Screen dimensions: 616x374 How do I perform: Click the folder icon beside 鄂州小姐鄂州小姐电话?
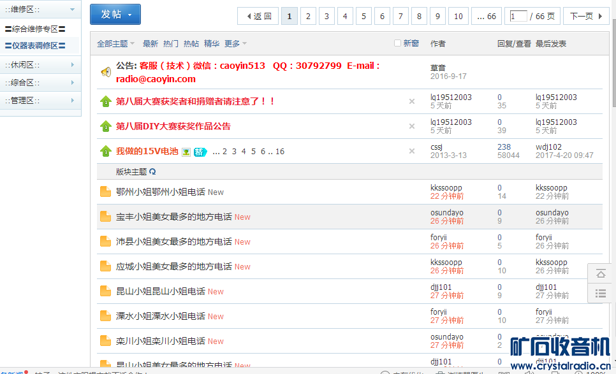click(x=106, y=192)
